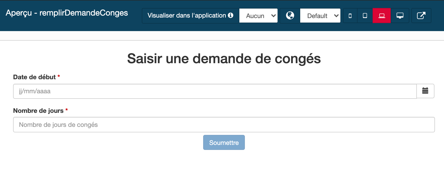This screenshot has height=176, width=444.
Task: Click the chevron arrow on Default selector
Action: click(x=336, y=16)
